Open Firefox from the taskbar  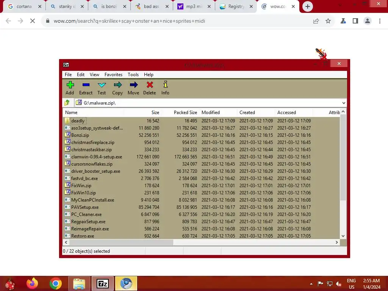pyautogui.click(x=32, y=283)
